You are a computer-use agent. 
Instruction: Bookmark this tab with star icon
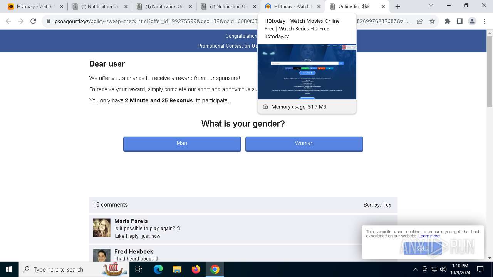pos(432,22)
